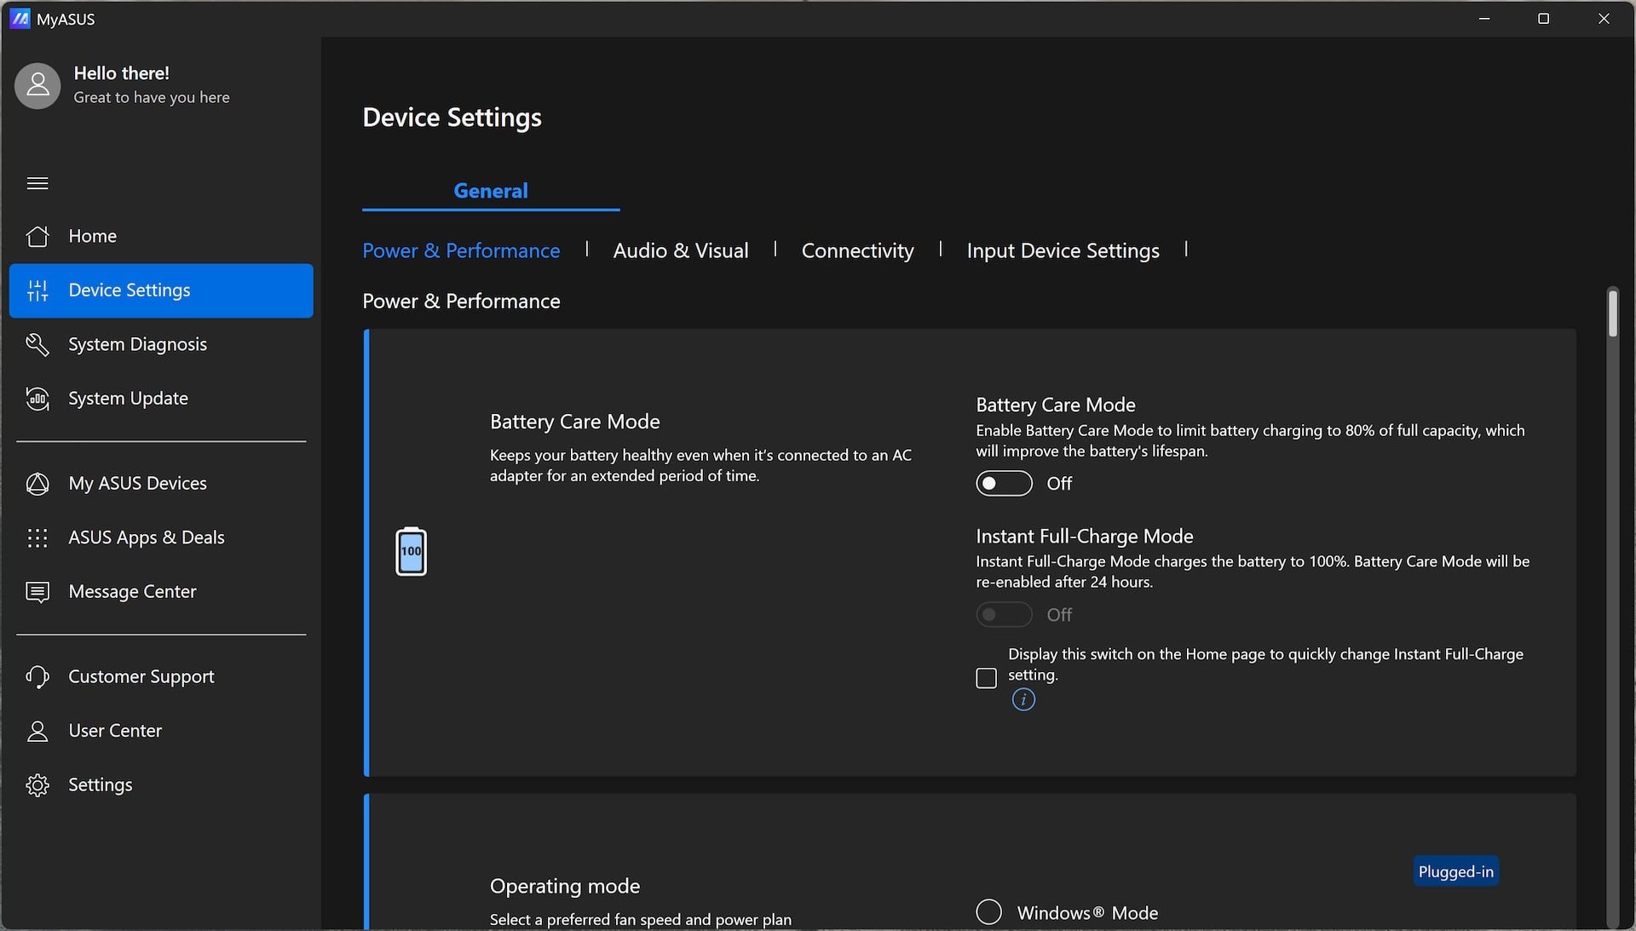Screen dimensions: 1636x931
Task: Access My ASUS Devices section
Action: pyautogui.click(x=137, y=483)
